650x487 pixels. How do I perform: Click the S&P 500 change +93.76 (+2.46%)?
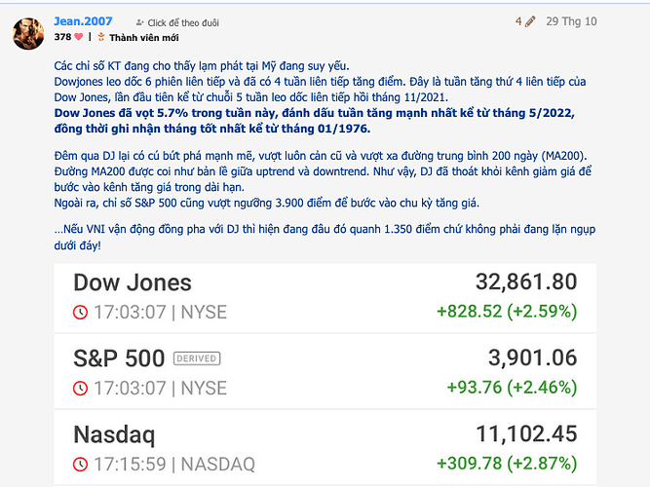tap(512, 388)
